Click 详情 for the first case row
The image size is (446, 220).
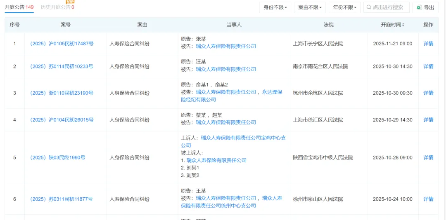click(x=428, y=44)
